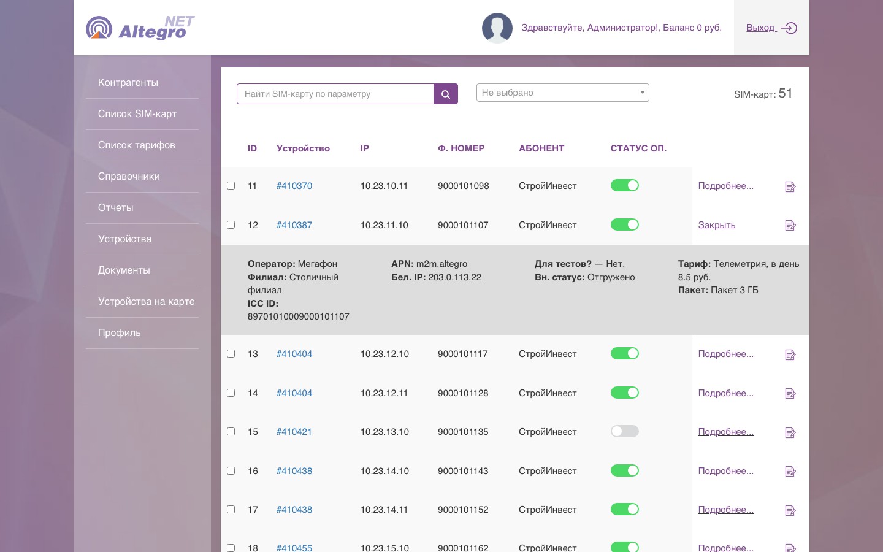This screenshot has width=883, height=552.
Task: Disable the status toggle for ID 11
Action: [625, 185]
